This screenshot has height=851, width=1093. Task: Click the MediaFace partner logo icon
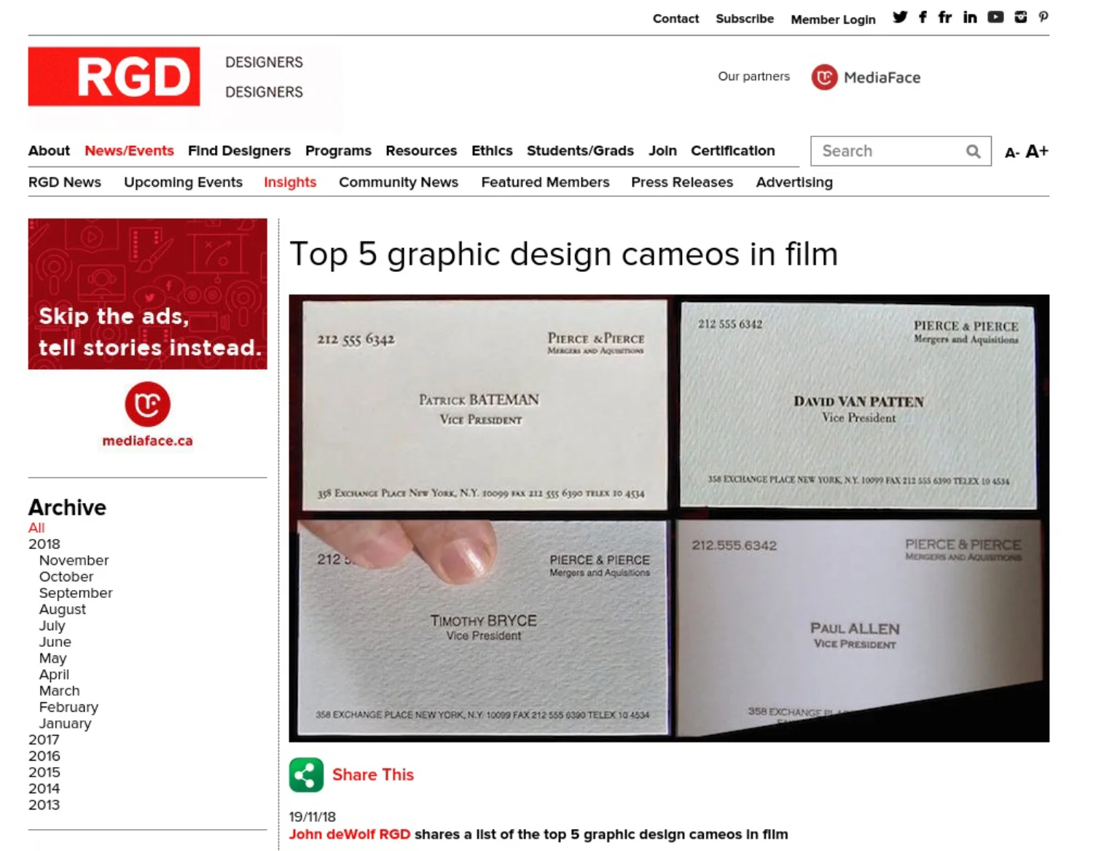(824, 77)
